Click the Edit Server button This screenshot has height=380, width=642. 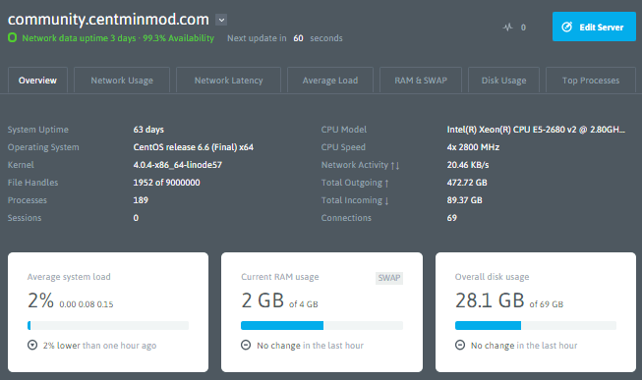(594, 27)
